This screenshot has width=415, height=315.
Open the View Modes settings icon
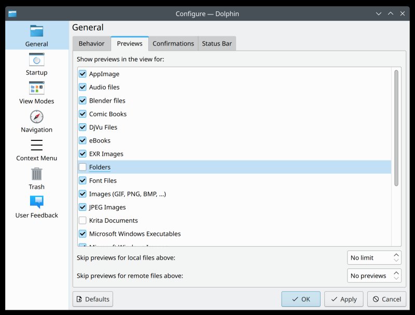(x=36, y=89)
